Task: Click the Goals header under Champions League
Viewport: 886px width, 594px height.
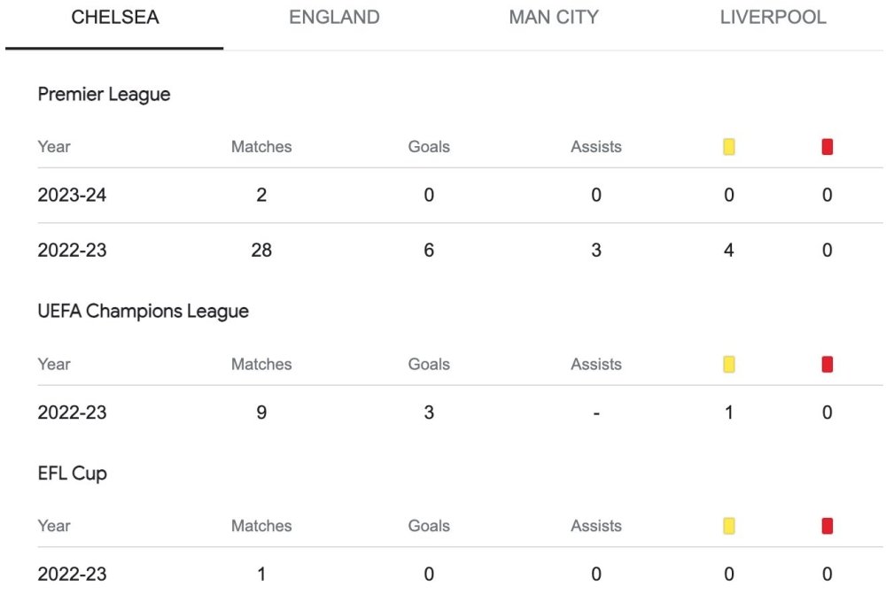Action: [429, 364]
